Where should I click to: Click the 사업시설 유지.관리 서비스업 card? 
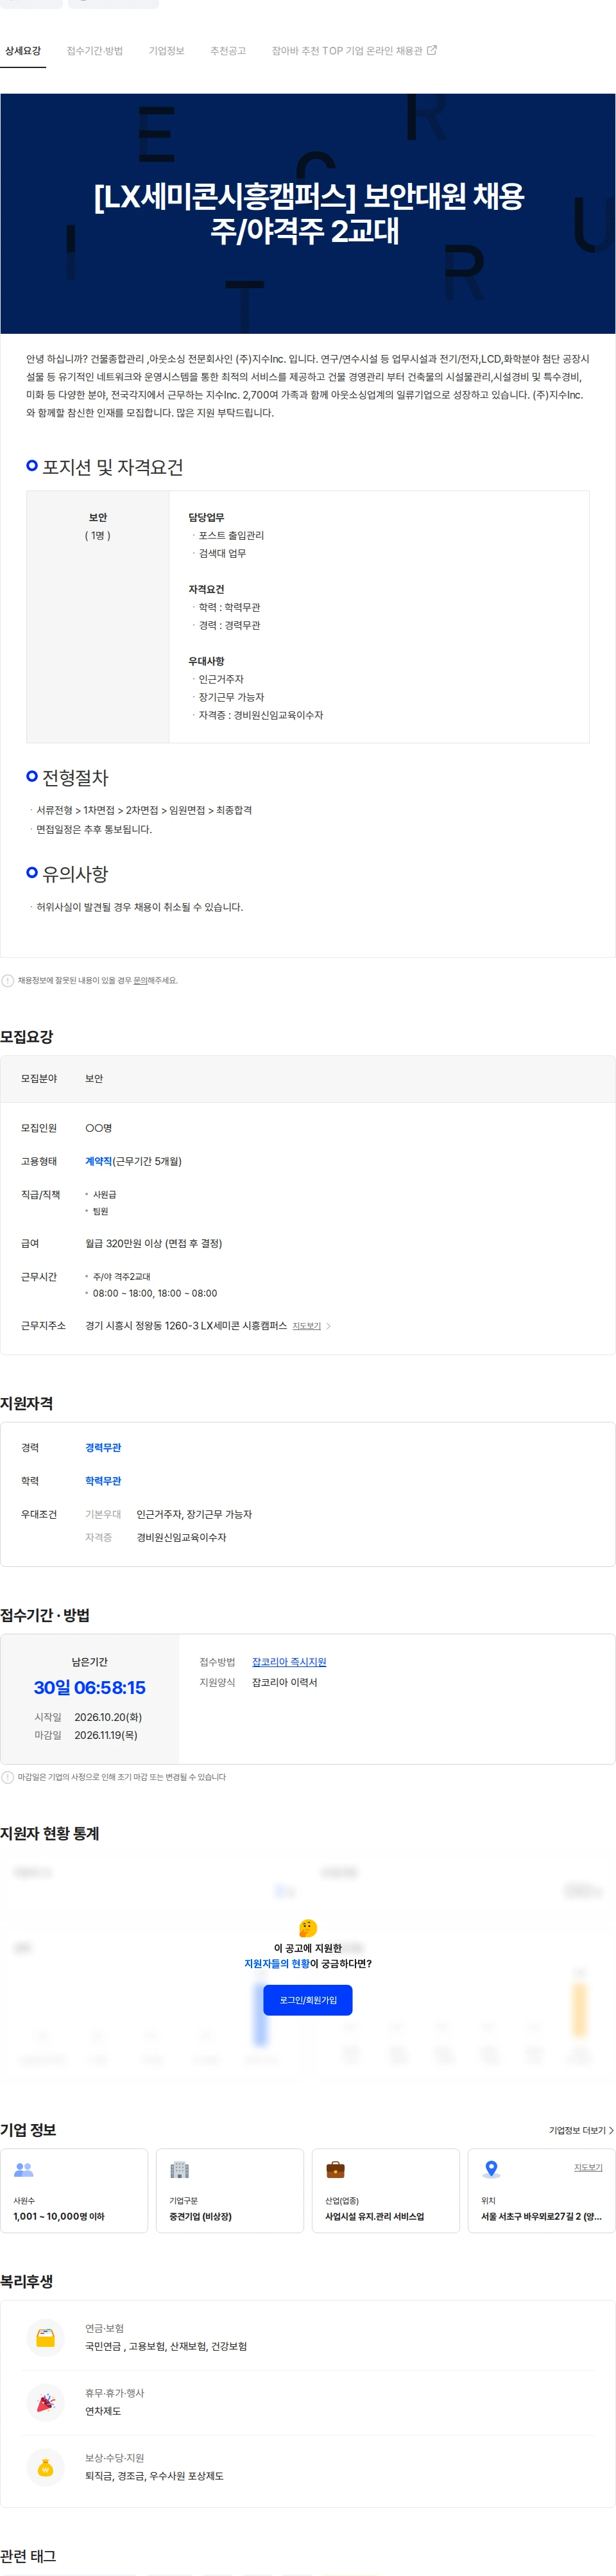(x=386, y=2190)
